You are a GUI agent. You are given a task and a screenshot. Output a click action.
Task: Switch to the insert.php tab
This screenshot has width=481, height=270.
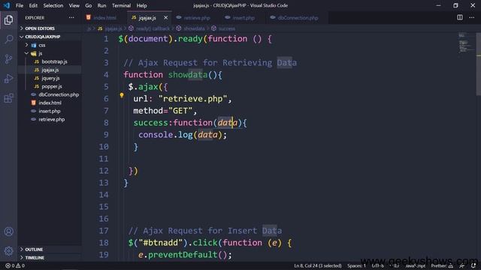pos(243,18)
